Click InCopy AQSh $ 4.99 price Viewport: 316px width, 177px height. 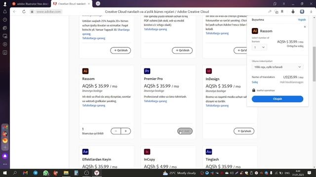pyautogui.click(x=160, y=167)
